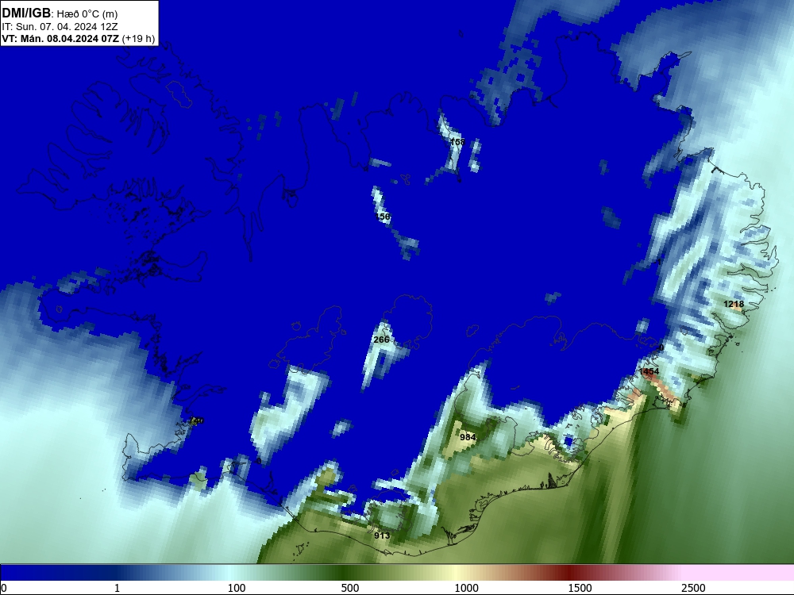
Task: Click the map value label 1454
Action: click(x=649, y=371)
